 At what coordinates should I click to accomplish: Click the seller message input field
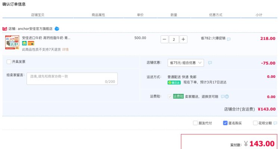click(x=72, y=79)
